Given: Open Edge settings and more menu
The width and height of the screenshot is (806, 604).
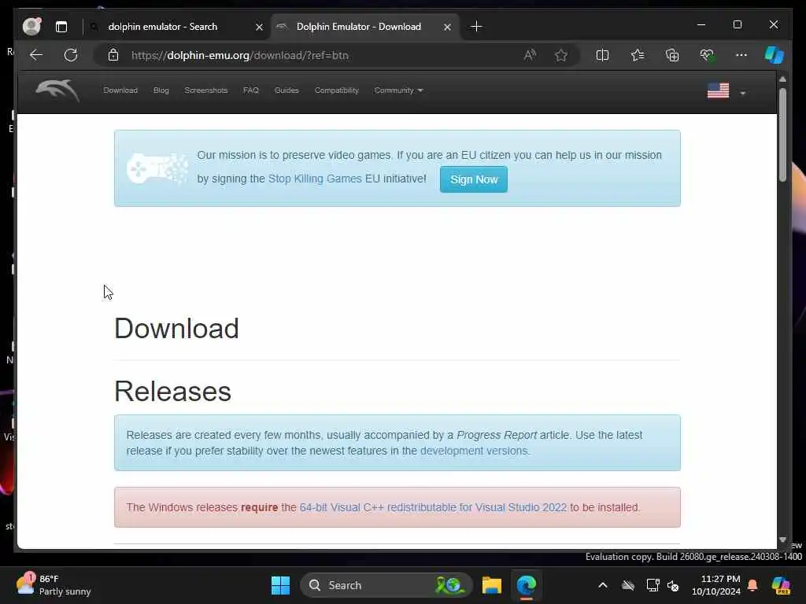Looking at the screenshot, I should point(741,55).
